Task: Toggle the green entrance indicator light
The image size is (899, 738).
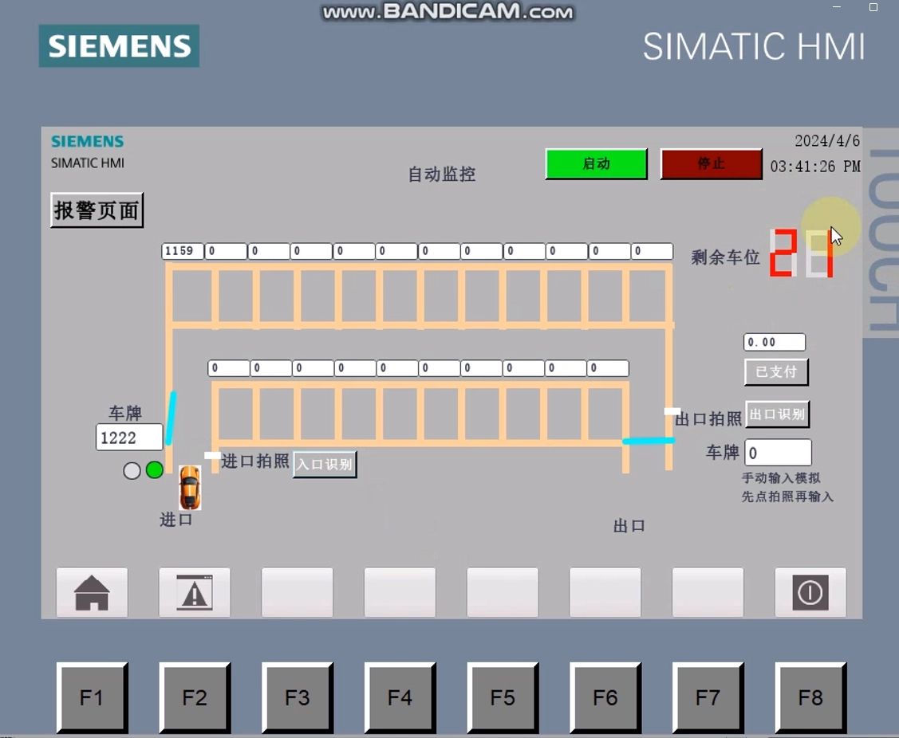Action: pyautogui.click(x=155, y=470)
